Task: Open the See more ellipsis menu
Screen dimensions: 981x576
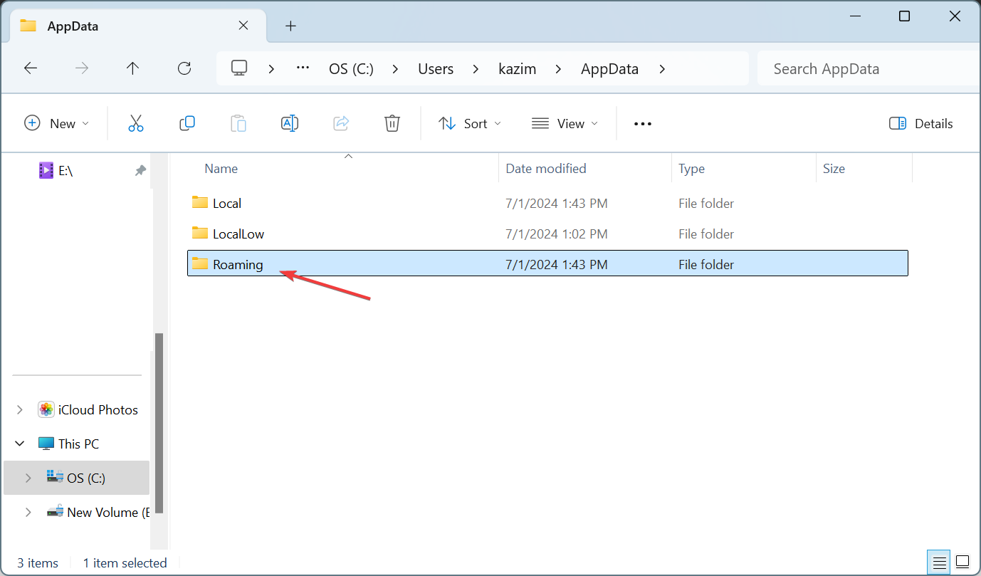Action: click(x=643, y=124)
